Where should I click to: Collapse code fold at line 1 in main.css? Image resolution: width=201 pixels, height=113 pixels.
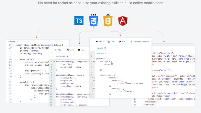pos(54,62)
